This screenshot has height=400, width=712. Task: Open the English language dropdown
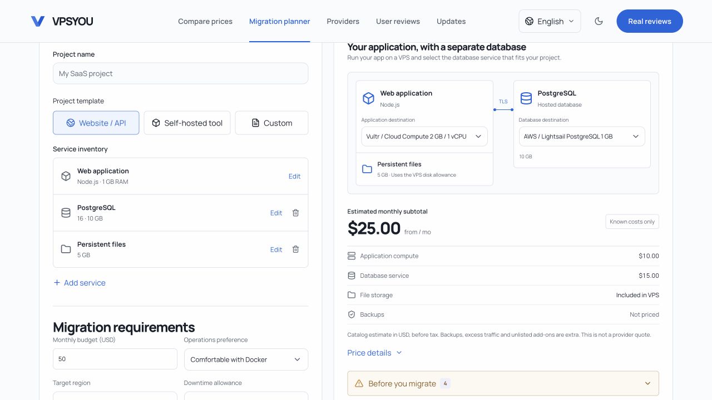tap(550, 21)
